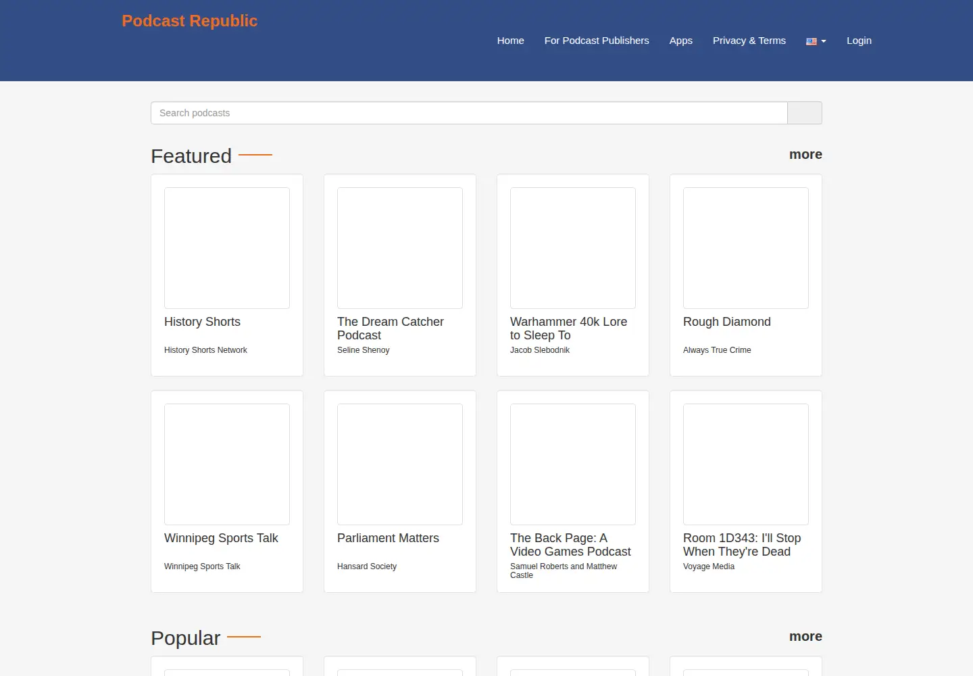Click the Parliament Matters title
The height and width of the screenshot is (676, 973).
pyautogui.click(x=388, y=538)
